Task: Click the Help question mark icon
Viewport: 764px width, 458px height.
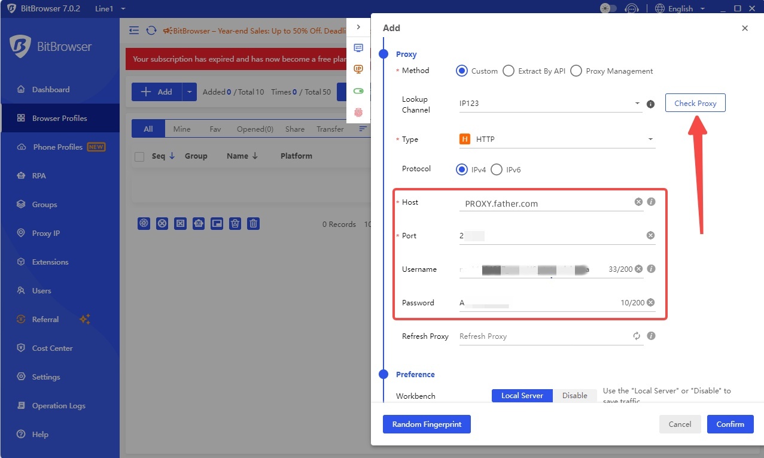Action: (21, 435)
